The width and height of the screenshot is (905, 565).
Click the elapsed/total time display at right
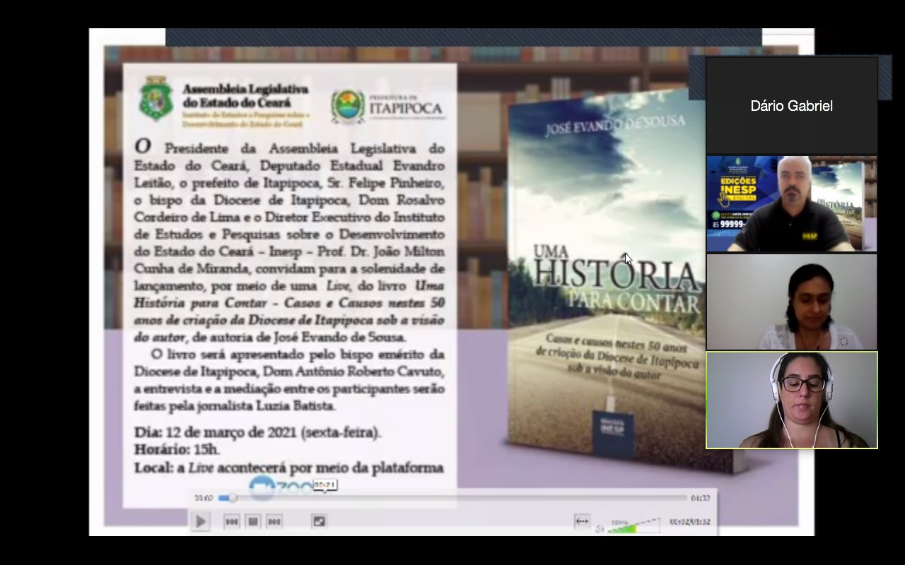689,522
